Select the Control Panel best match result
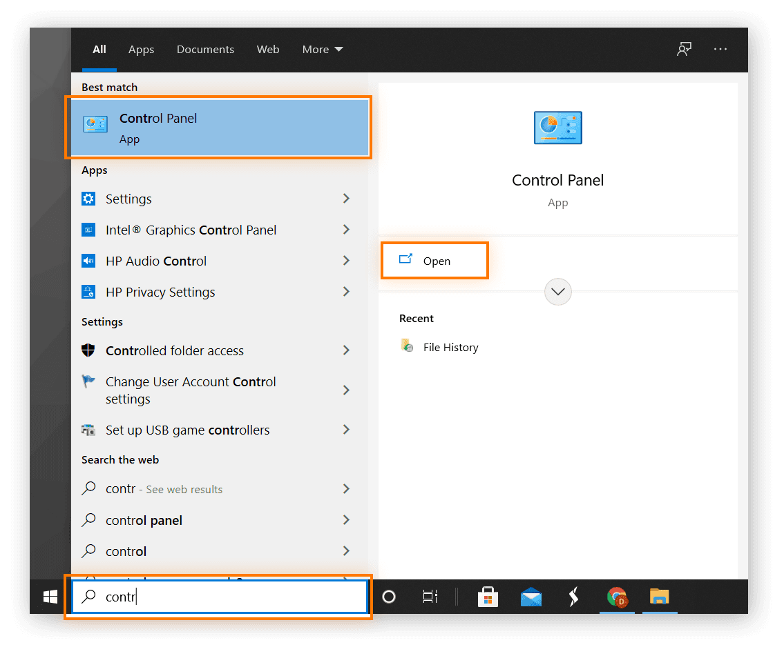The width and height of the screenshot is (784, 647). (x=220, y=128)
